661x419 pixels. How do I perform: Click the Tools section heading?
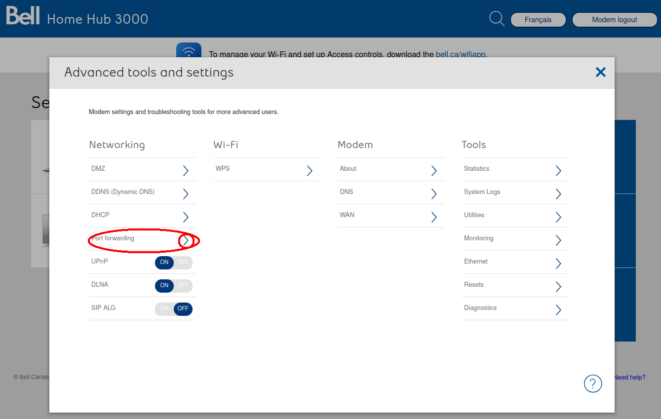coord(474,145)
